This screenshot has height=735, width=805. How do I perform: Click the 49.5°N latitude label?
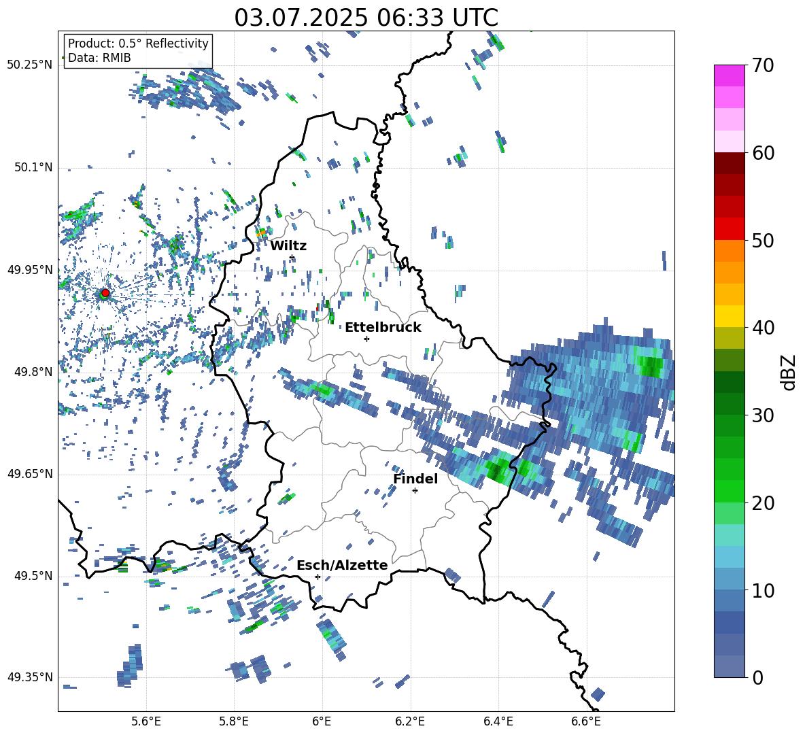click(x=33, y=576)
